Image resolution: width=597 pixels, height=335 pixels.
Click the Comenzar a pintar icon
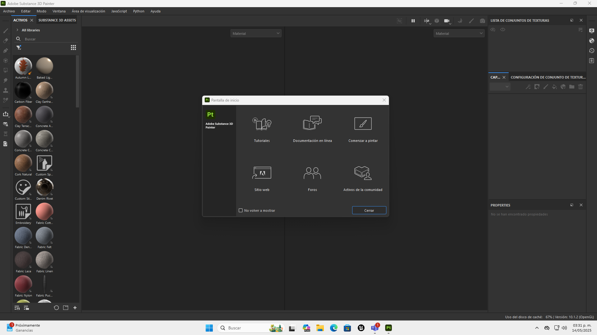[363, 124]
